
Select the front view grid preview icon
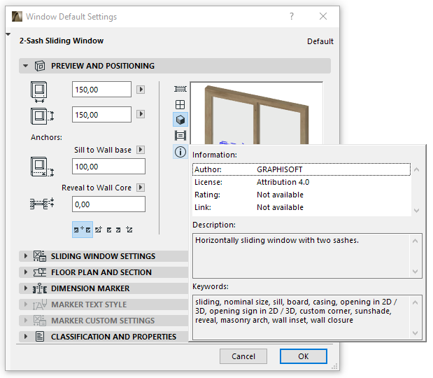click(180, 104)
